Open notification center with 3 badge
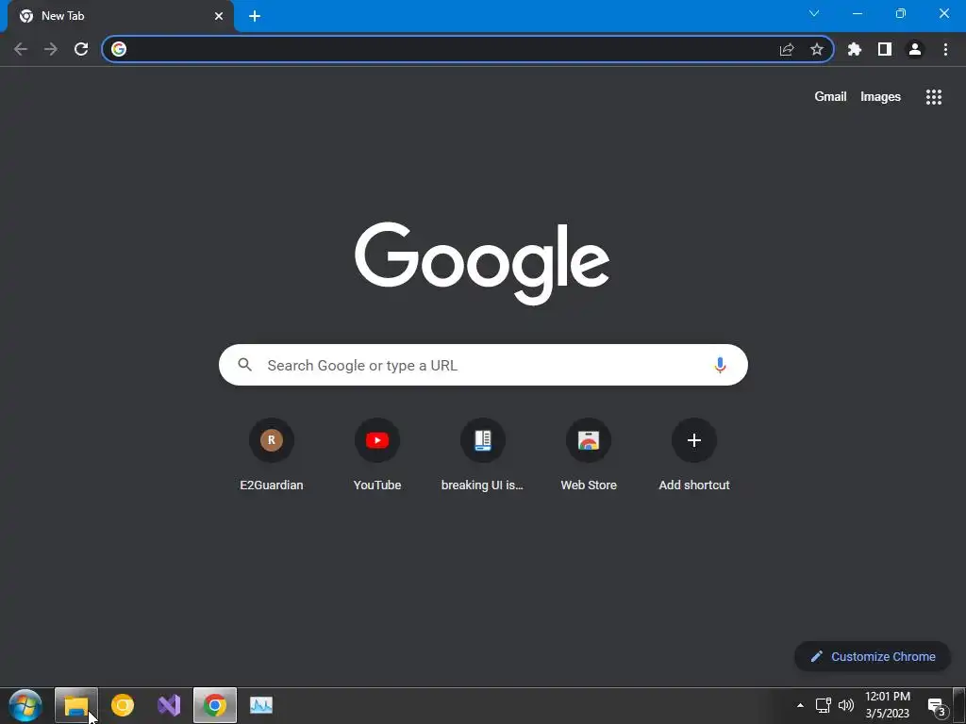 pos(937,707)
